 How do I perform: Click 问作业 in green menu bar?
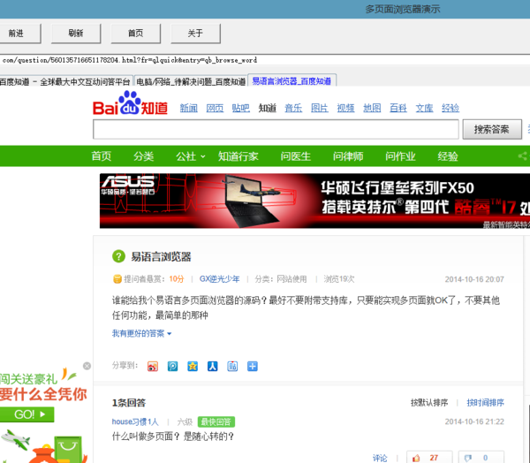point(400,156)
